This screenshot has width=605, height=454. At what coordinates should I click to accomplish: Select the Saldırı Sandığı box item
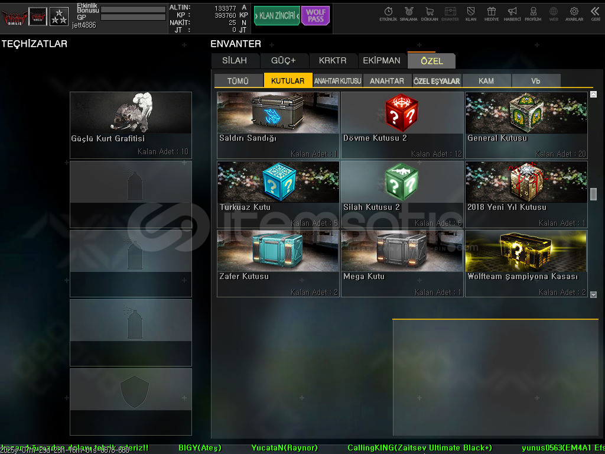click(x=278, y=125)
